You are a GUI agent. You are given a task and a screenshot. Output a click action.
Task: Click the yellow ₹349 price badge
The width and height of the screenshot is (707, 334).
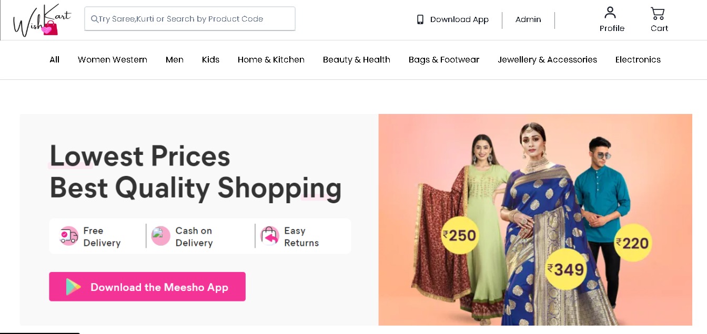pos(565,269)
